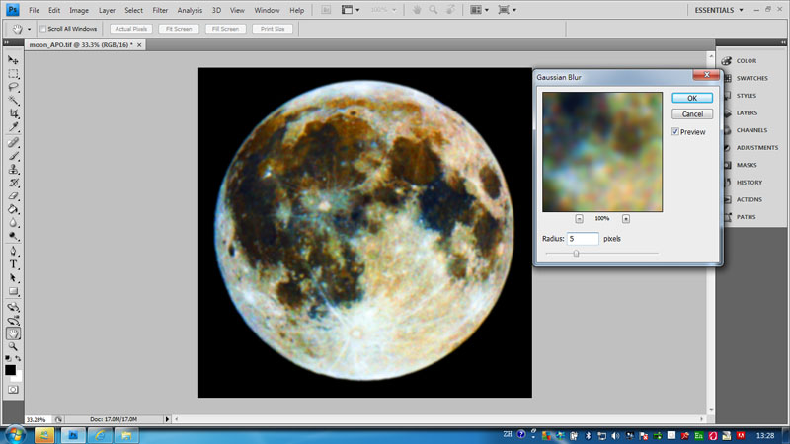Screen dimensions: 790x444
Task: Open the Swatches panel
Action: [x=750, y=78]
